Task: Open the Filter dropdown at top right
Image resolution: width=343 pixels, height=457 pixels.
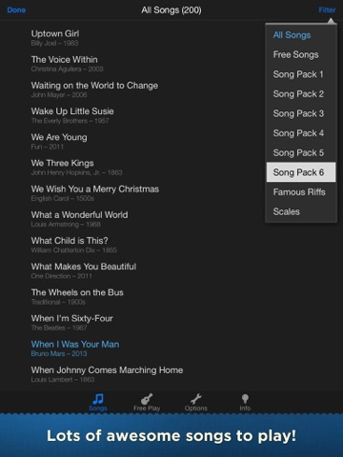Action: pos(327,10)
